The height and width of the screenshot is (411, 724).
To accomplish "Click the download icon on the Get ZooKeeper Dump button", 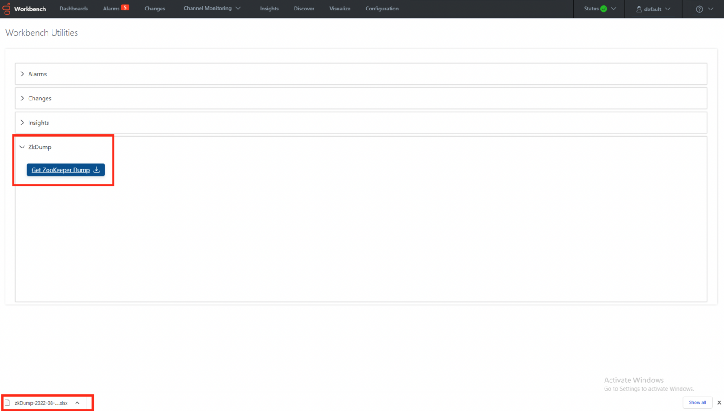I will 96,170.
